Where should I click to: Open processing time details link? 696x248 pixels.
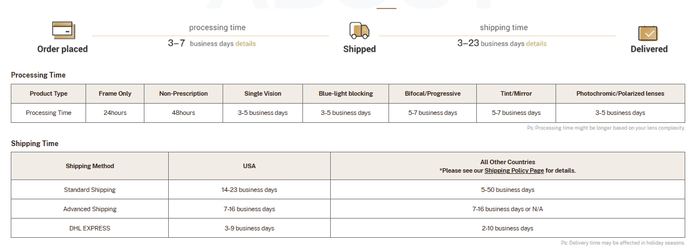[x=245, y=44]
